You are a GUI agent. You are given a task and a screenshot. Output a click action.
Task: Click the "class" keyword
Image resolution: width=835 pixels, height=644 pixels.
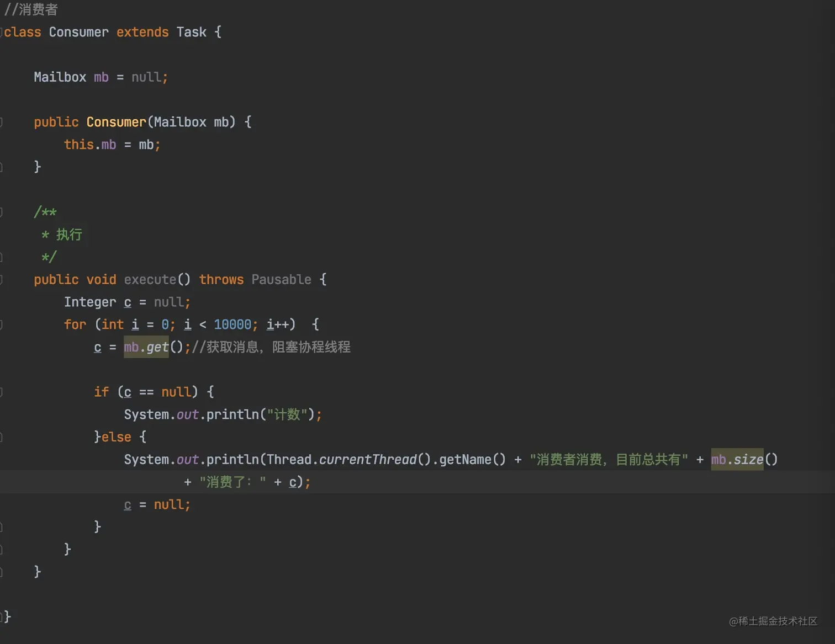(x=23, y=32)
